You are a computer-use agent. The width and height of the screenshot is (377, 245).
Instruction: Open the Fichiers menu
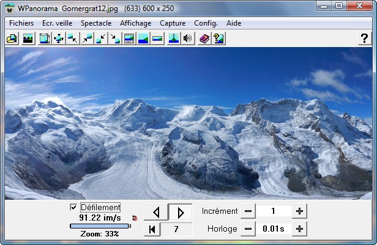pyautogui.click(x=21, y=23)
